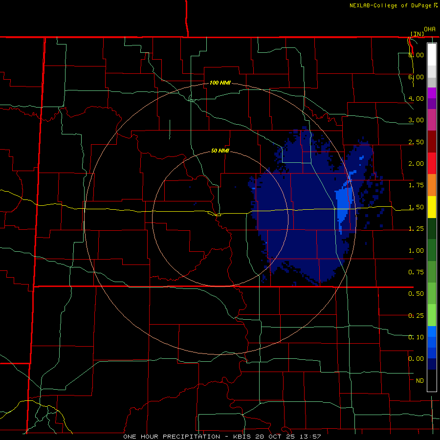Image resolution: width=440 pixels, height=440 pixels.
Task: Click the 0.75 legend value
Action: 416,272
